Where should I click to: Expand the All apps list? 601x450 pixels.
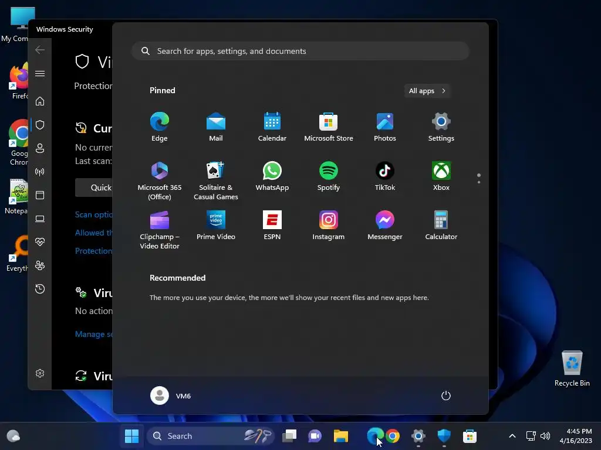click(x=427, y=91)
